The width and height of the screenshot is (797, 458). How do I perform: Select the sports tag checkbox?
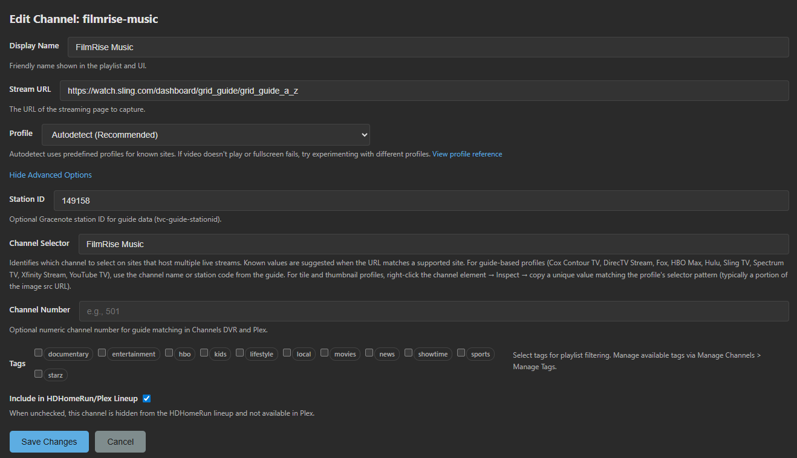tap(461, 353)
